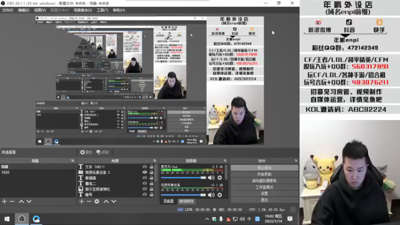
Task: Toggle visibility eye of the image source row
Action: tap(144, 189)
